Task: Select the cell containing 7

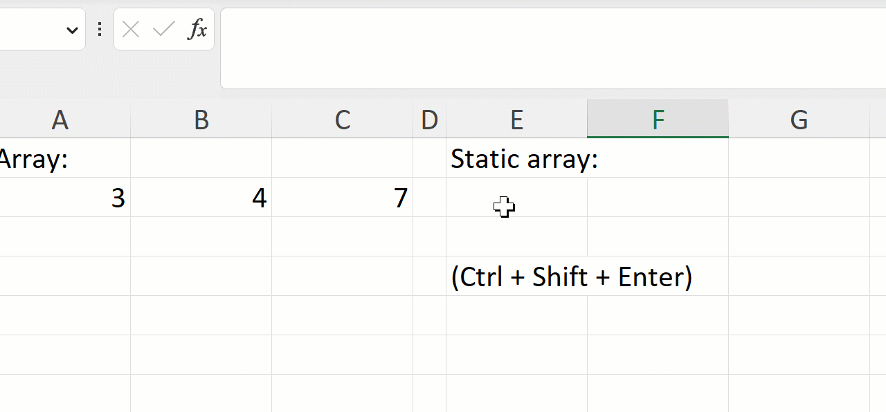Action: tap(343, 198)
